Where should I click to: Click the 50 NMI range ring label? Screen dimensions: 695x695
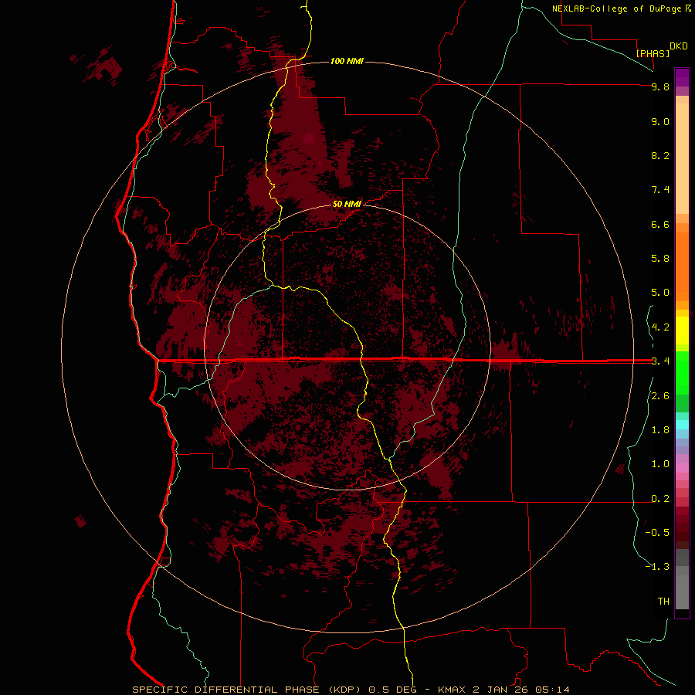[x=347, y=204]
